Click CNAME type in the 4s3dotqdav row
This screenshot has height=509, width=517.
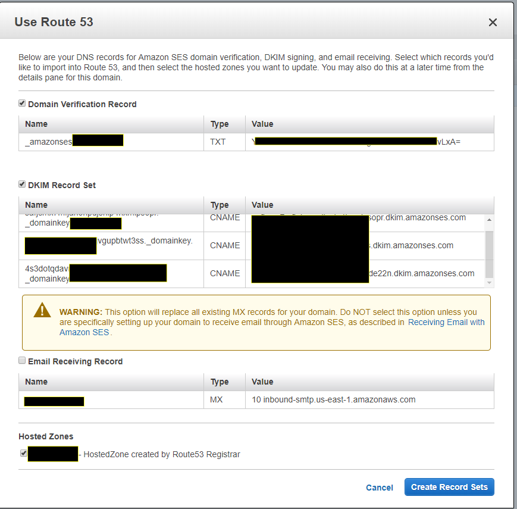click(224, 273)
